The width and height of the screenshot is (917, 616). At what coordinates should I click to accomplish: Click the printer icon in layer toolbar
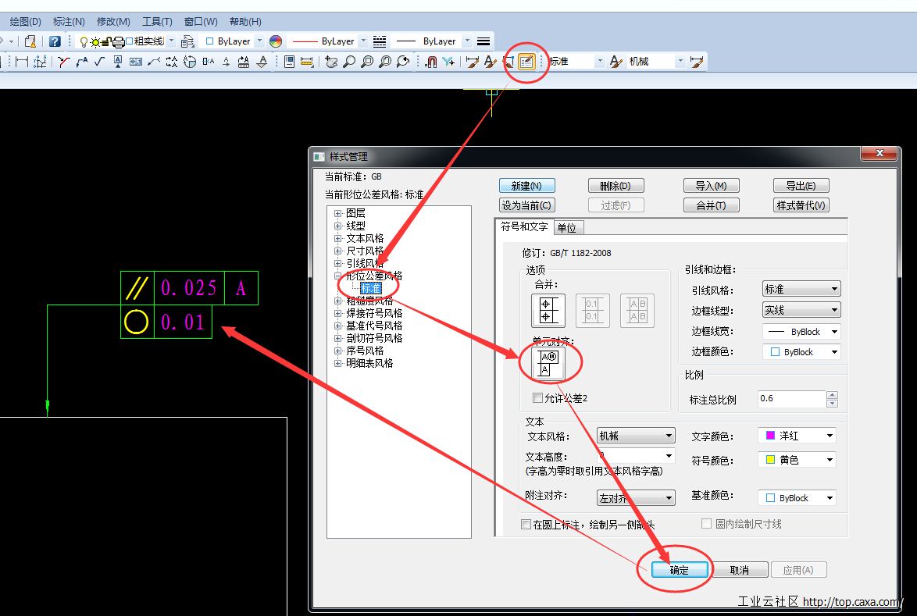118,41
